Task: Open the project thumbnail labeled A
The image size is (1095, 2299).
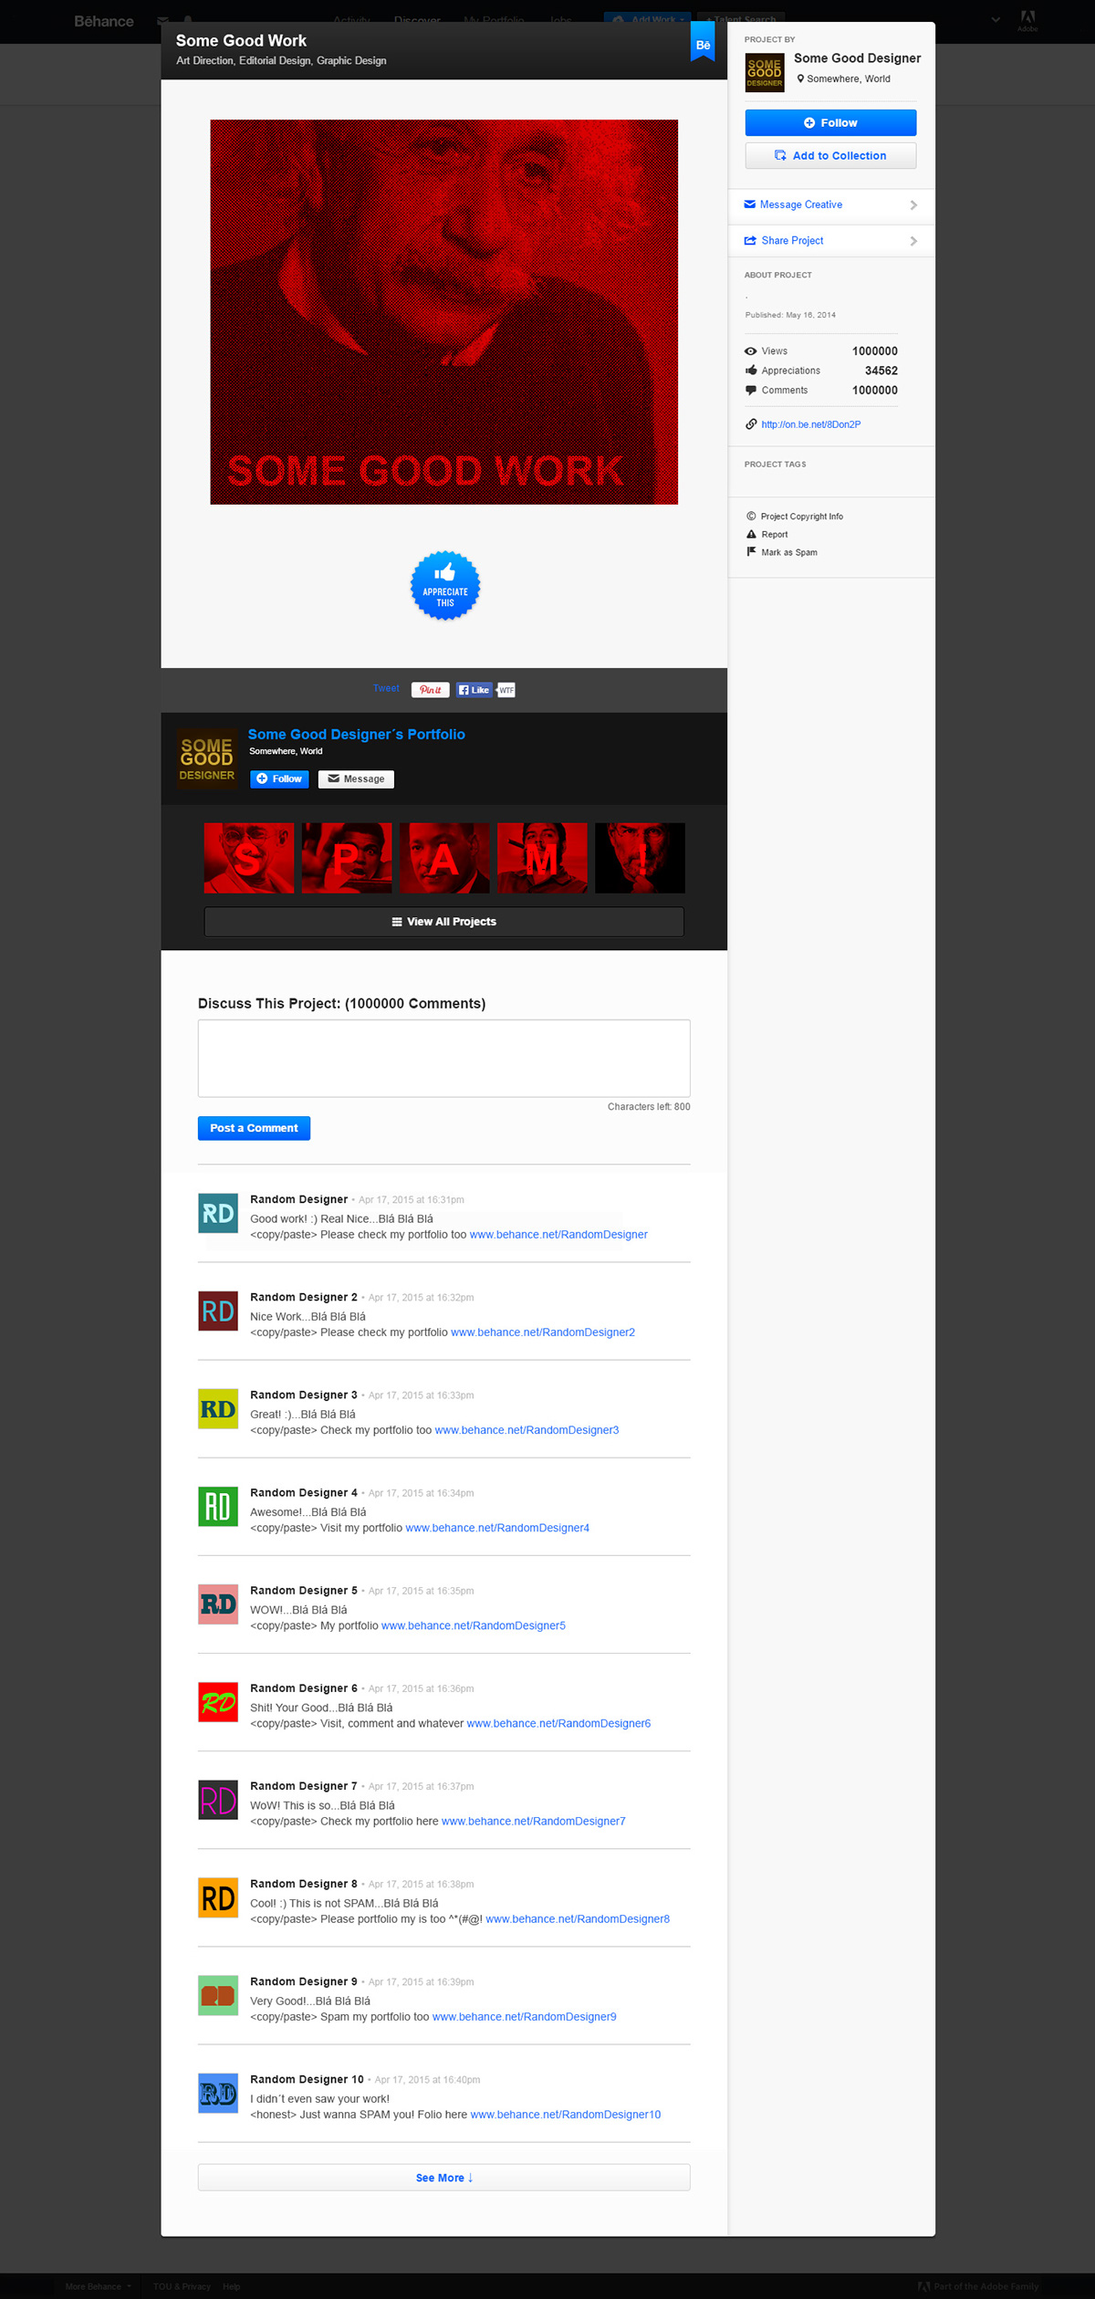Action: [x=444, y=858]
